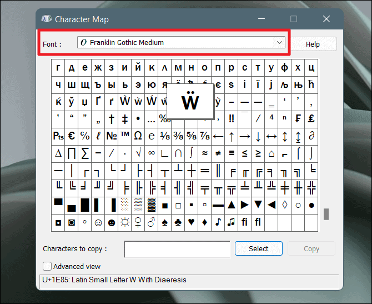Select the single eighth note ♪

[x=218, y=222]
